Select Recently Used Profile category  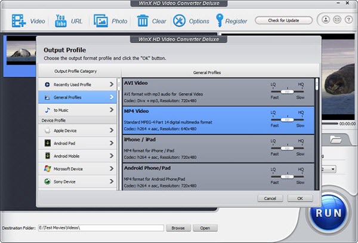pyautogui.click(x=78, y=85)
